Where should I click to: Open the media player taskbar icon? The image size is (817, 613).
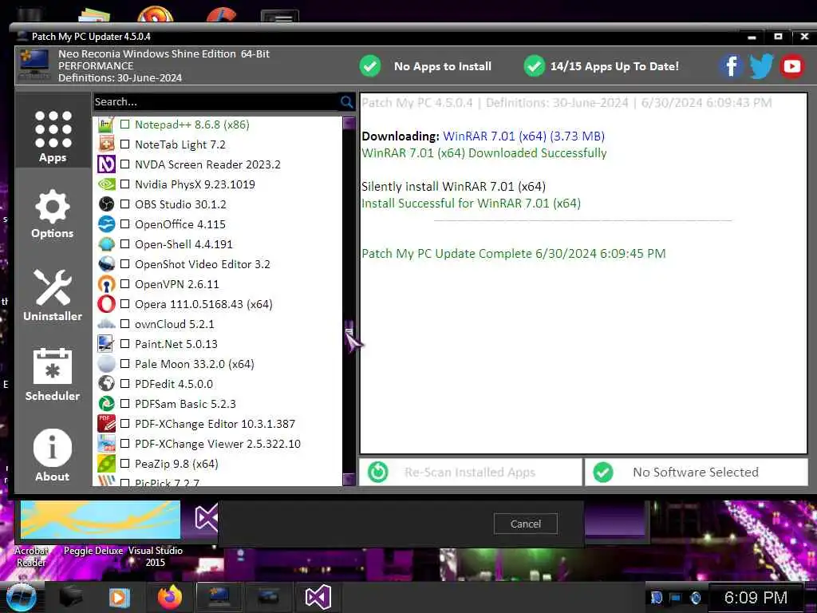coord(118,597)
